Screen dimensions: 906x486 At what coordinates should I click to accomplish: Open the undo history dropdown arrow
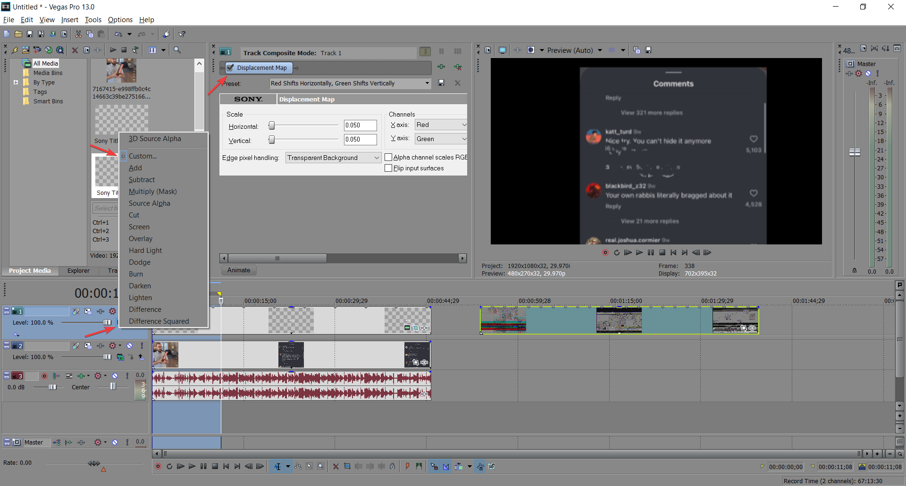point(129,34)
